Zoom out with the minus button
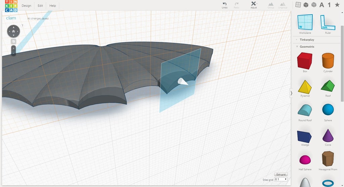This screenshot has height=187, width=344. (13, 53)
